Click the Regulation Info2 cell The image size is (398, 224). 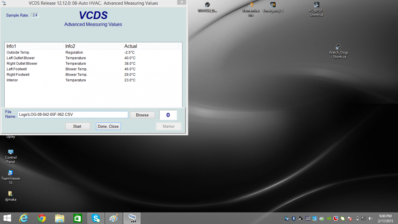pyautogui.click(x=74, y=52)
